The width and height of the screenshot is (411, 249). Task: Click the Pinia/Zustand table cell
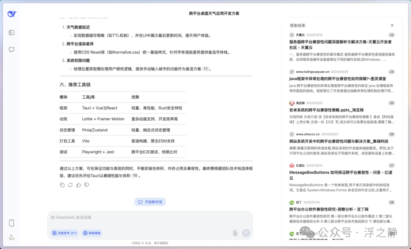pyautogui.click(x=95, y=130)
